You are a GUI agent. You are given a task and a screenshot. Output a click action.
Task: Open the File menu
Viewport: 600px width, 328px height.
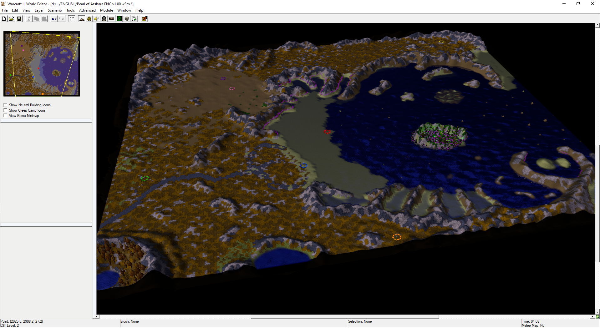click(5, 10)
